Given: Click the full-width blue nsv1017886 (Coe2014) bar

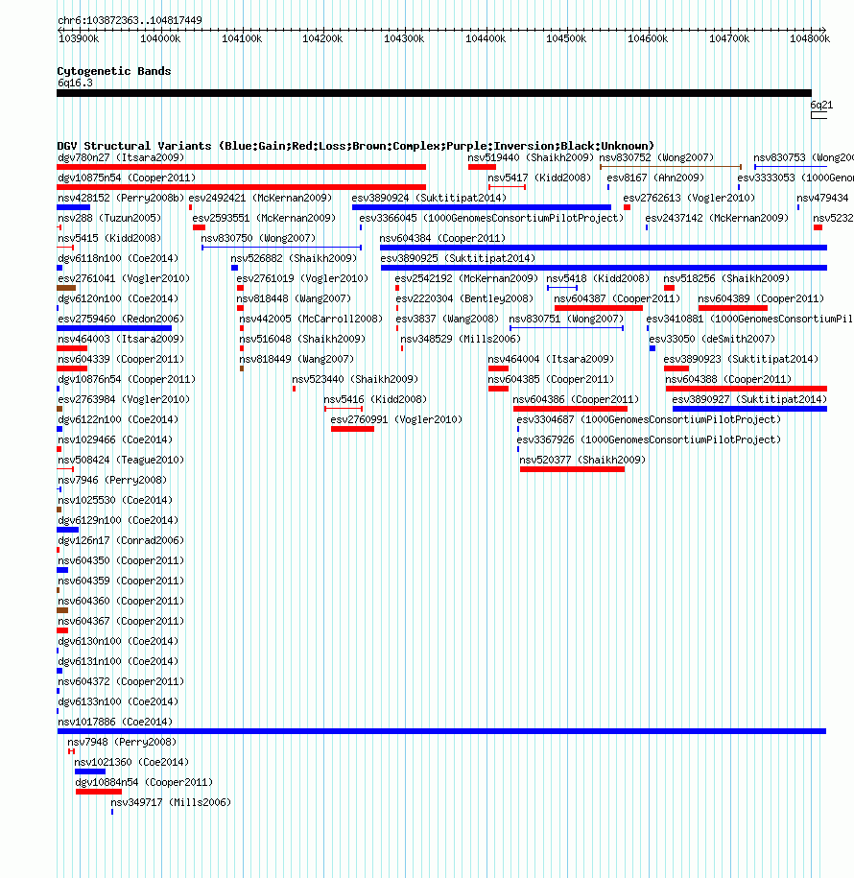Looking at the screenshot, I should (x=441, y=731).
